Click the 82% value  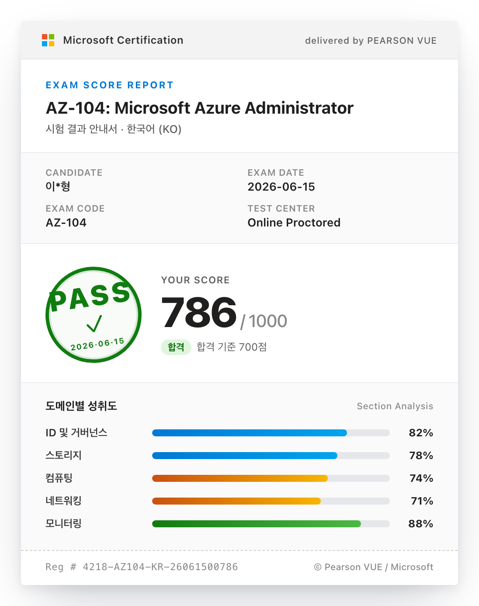tap(421, 433)
